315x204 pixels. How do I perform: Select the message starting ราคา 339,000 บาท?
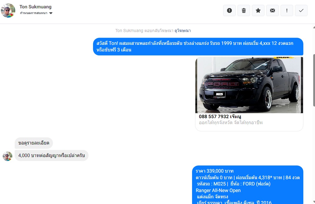247,185
